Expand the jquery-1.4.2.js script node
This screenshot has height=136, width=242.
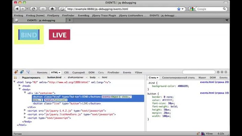(x=25, y=110)
